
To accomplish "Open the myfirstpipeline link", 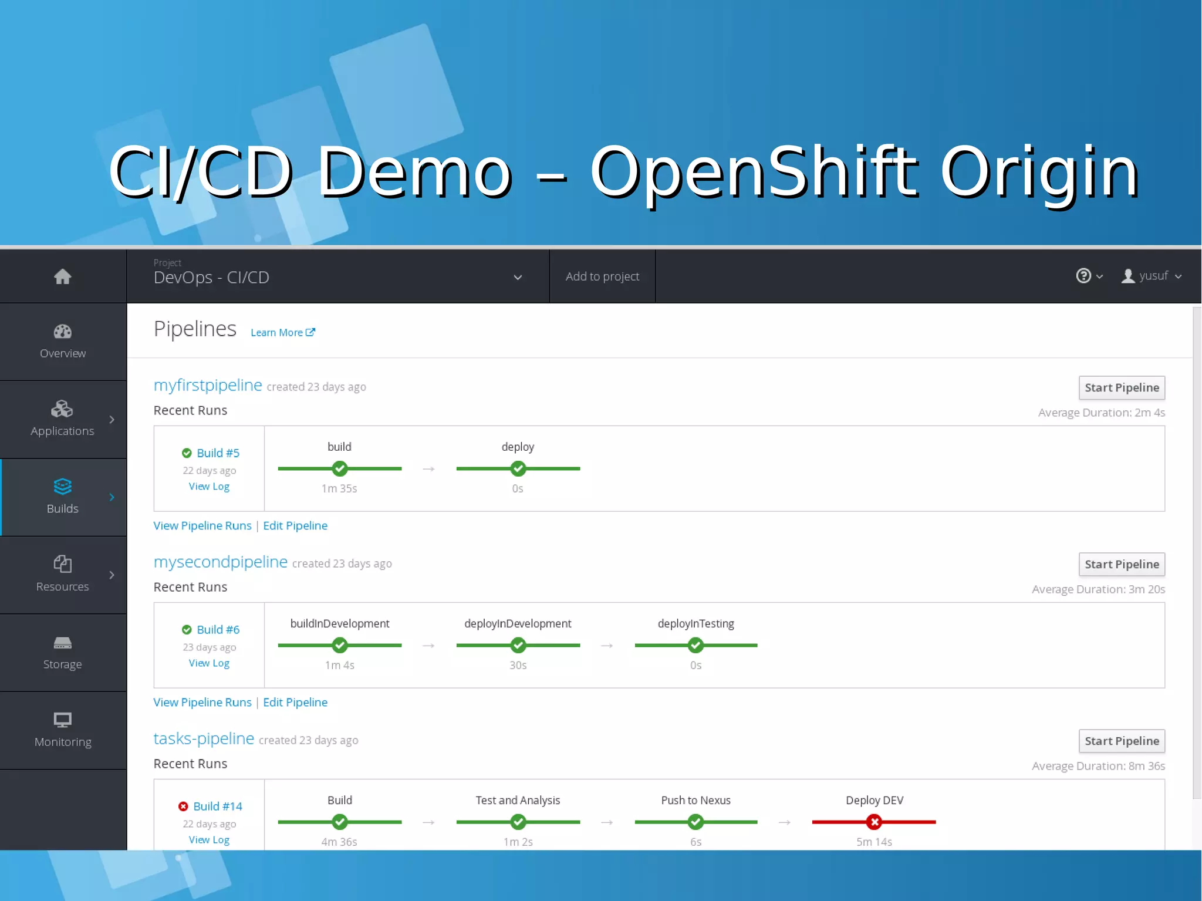I will pos(208,385).
